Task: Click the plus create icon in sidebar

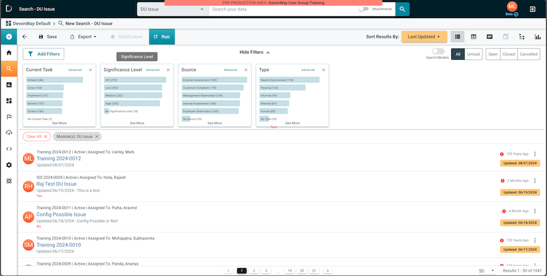Action: click(x=9, y=37)
